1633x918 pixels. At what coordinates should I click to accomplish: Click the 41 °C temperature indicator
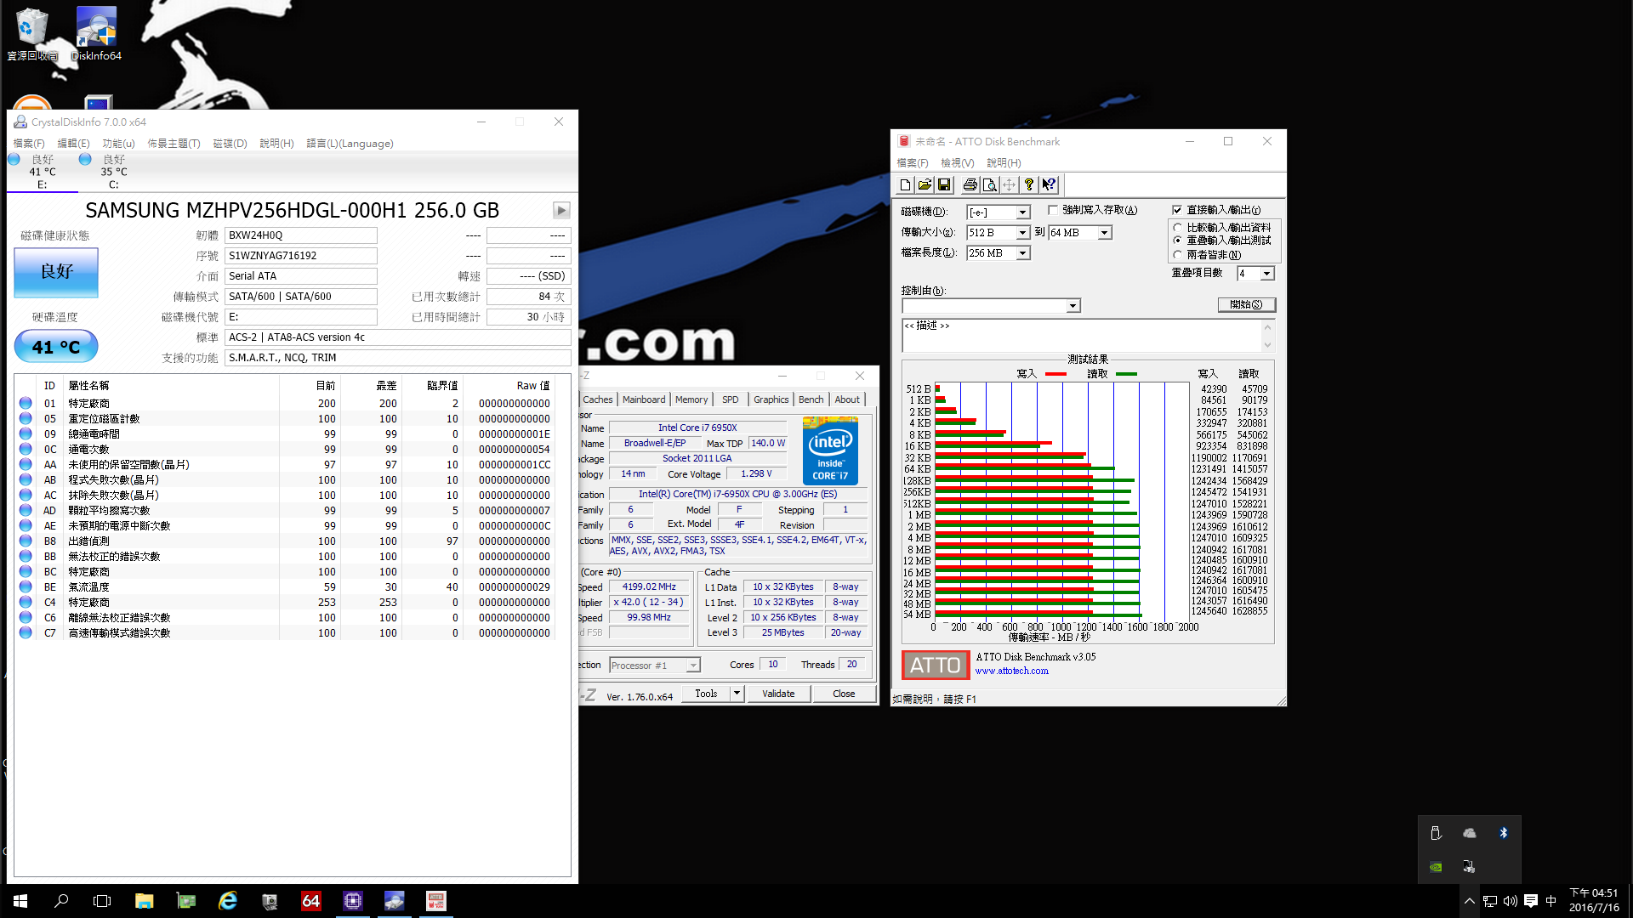tap(56, 347)
